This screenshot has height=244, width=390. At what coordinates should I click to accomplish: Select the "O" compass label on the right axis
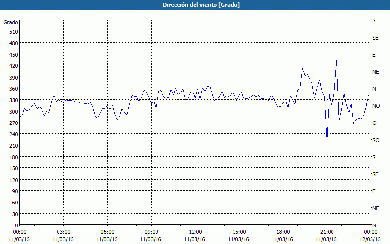click(x=374, y=123)
